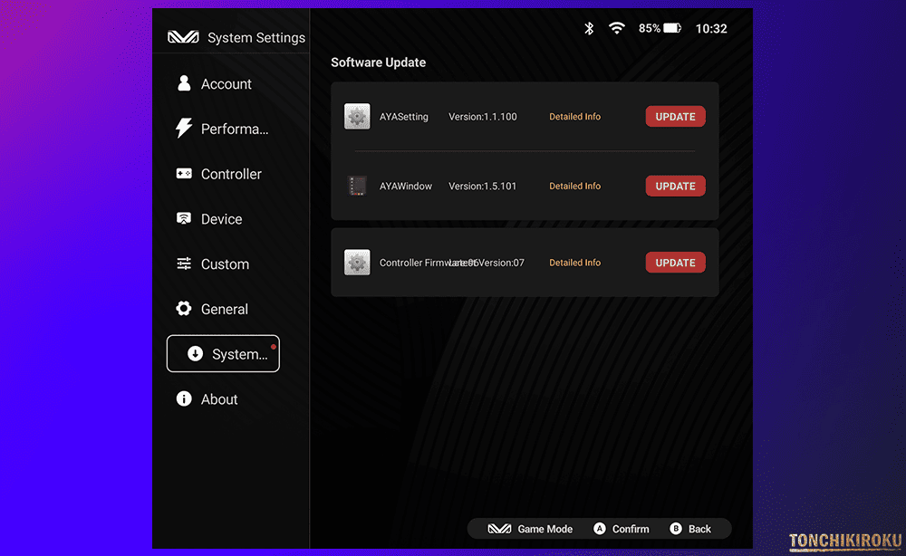This screenshot has width=906, height=556.
Task: Click the Bluetooth status icon
Action: click(589, 29)
